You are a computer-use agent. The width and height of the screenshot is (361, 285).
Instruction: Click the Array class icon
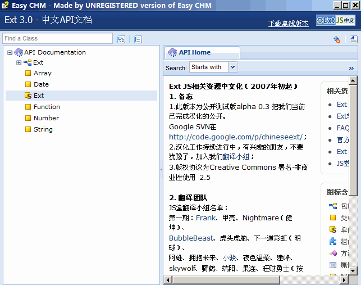[28, 73]
